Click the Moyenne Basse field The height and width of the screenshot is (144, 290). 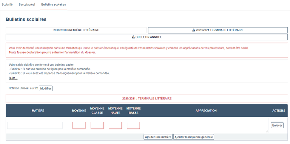(x=133, y=126)
